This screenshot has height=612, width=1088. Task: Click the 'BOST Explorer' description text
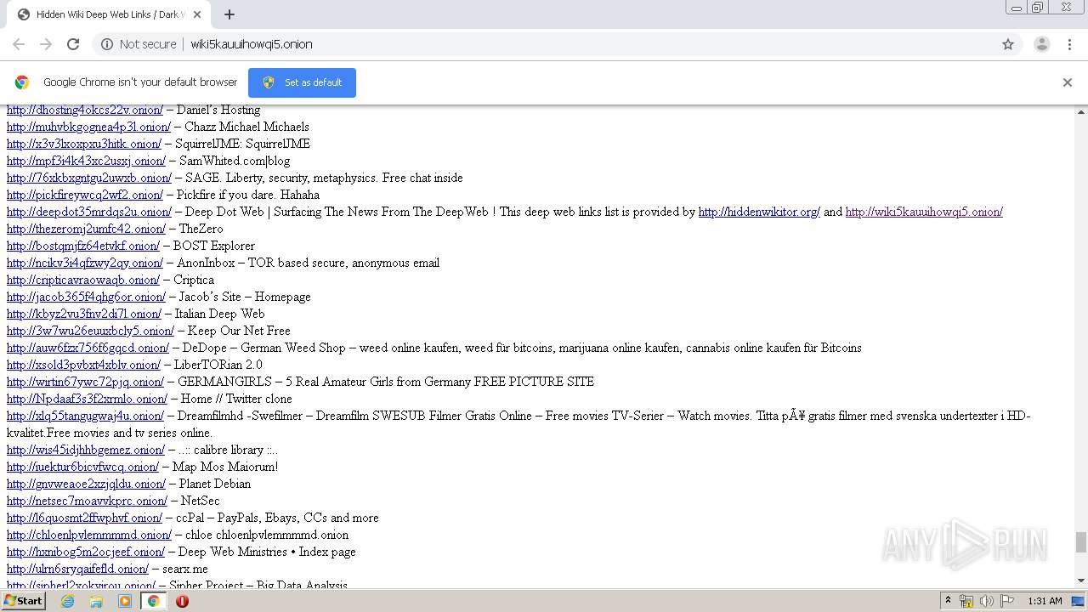point(214,246)
